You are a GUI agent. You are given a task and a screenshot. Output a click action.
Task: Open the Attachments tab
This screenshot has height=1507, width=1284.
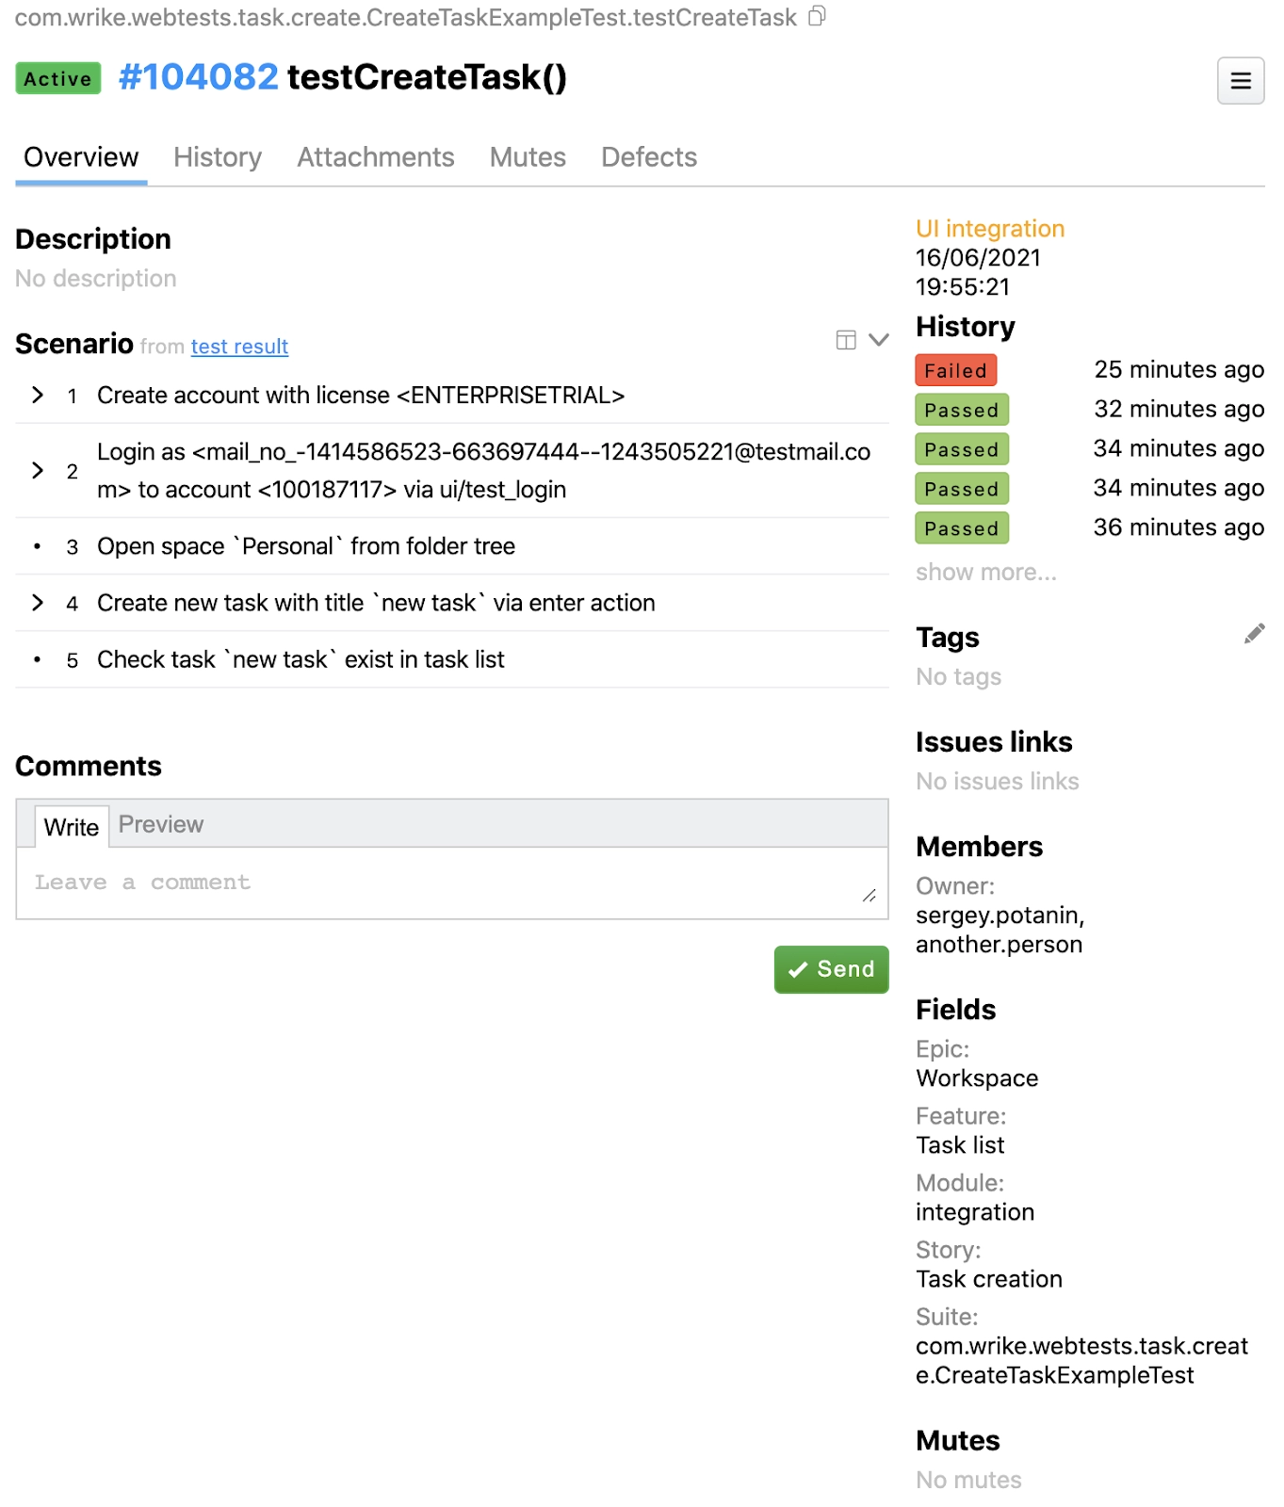coord(375,157)
